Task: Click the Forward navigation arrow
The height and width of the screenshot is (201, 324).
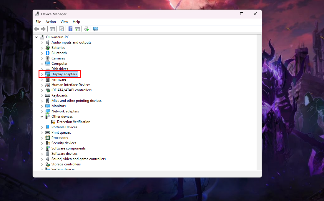Action: (43, 29)
